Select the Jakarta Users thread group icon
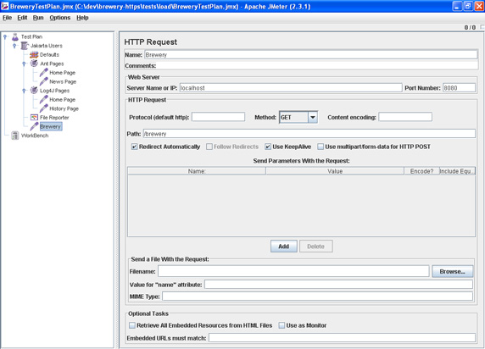Viewport: 485px width, 349px height. click(x=25, y=46)
